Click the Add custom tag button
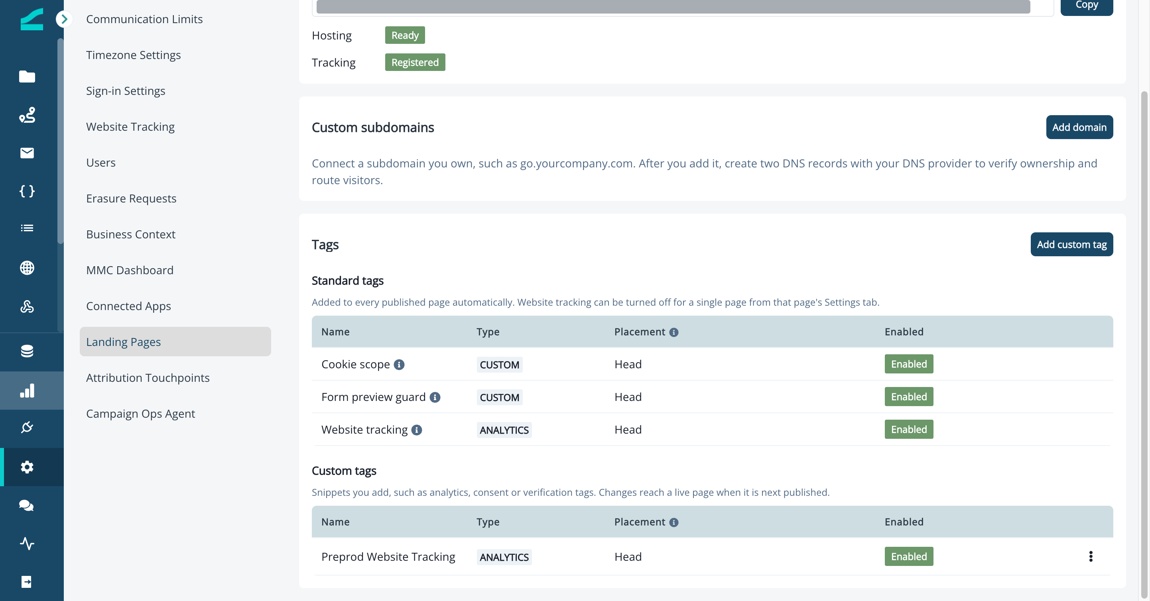Screen dimensions: 1150x601 [1071, 244]
